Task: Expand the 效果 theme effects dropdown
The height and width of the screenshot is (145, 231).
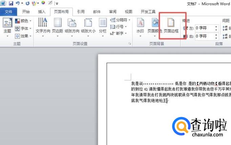Action: (x=23, y=36)
